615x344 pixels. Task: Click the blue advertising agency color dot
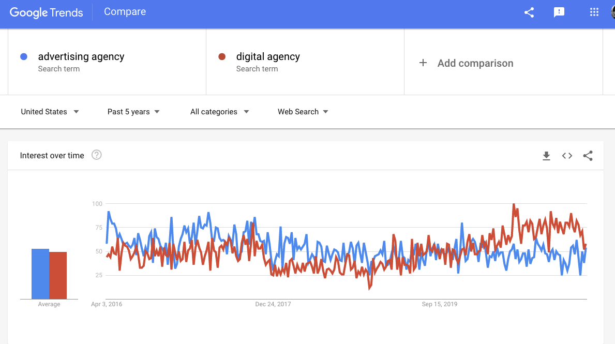(24, 57)
